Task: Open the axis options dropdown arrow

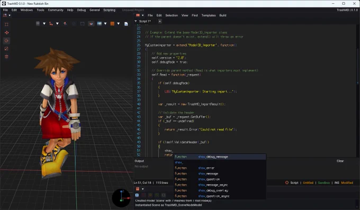Action: pyautogui.click(x=57, y=23)
